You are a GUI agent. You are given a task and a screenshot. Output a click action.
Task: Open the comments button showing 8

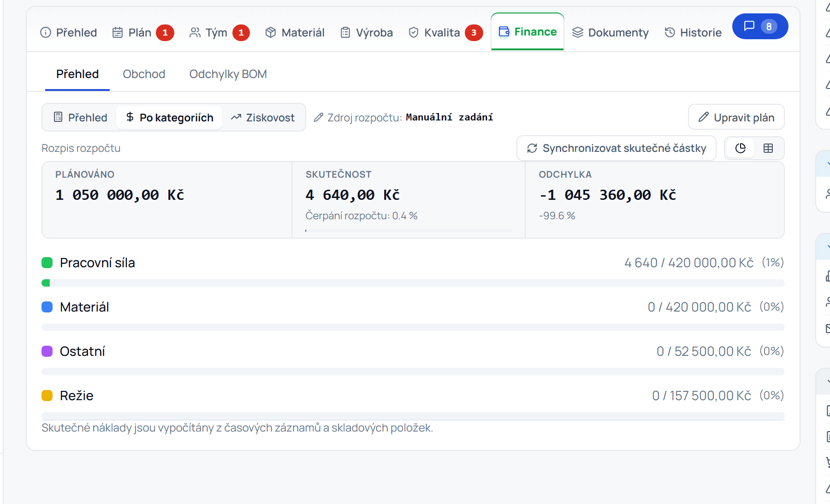tap(760, 26)
